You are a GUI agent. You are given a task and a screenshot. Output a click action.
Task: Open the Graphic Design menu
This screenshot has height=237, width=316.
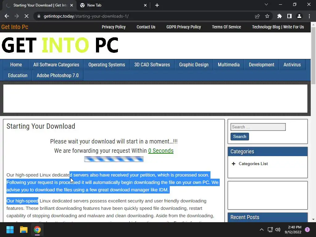[194, 65]
